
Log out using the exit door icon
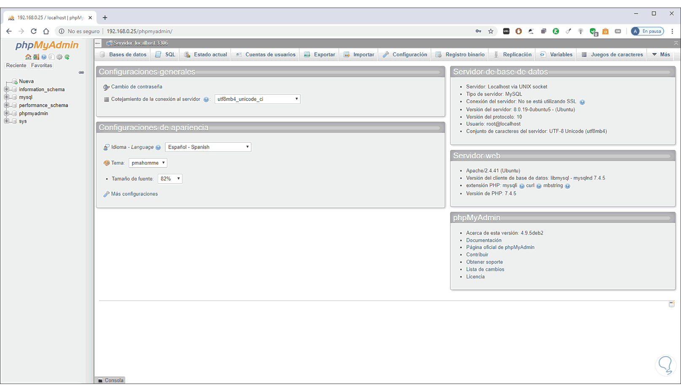[36, 57]
